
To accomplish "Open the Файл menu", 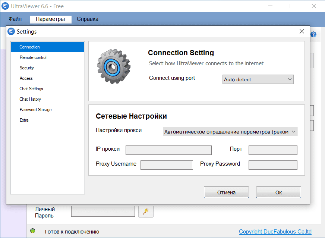I will (x=15, y=19).
